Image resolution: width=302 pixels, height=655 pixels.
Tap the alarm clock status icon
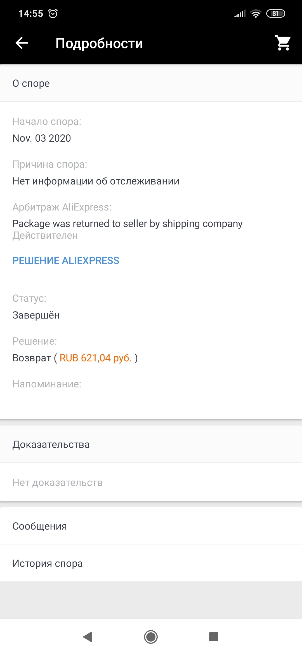click(53, 13)
